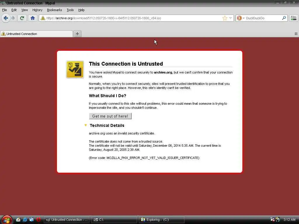Open the tab groups grid icon

pyautogui.click(x=296, y=34)
